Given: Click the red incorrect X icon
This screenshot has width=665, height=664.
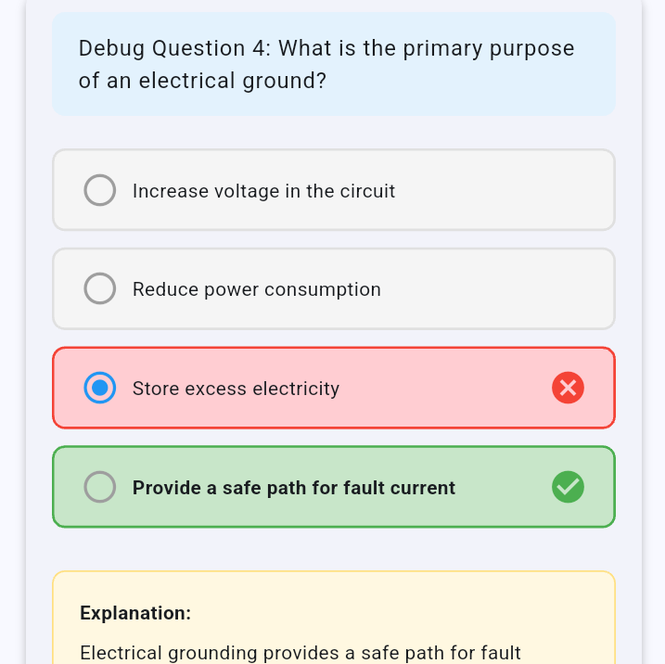Looking at the screenshot, I should 568,388.
